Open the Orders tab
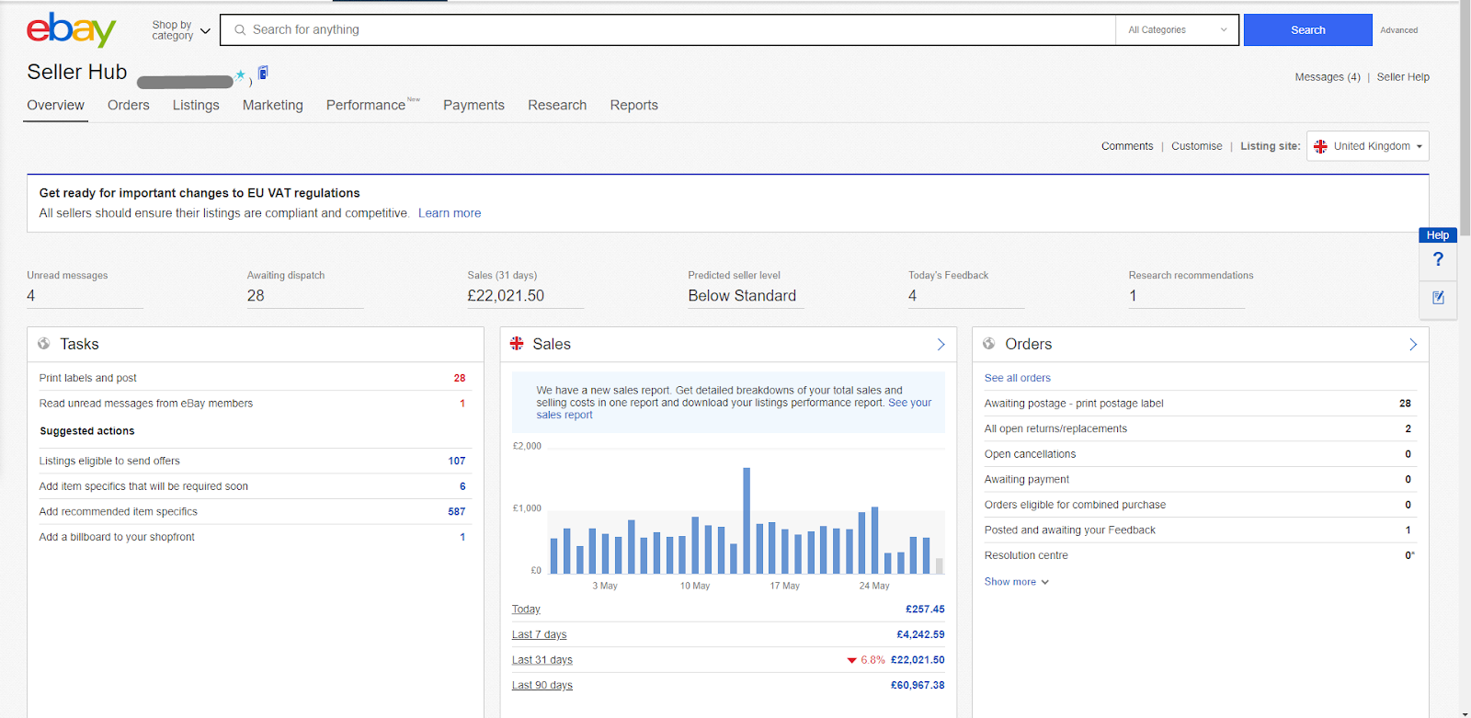1471x718 pixels. pyautogui.click(x=128, y=105)
